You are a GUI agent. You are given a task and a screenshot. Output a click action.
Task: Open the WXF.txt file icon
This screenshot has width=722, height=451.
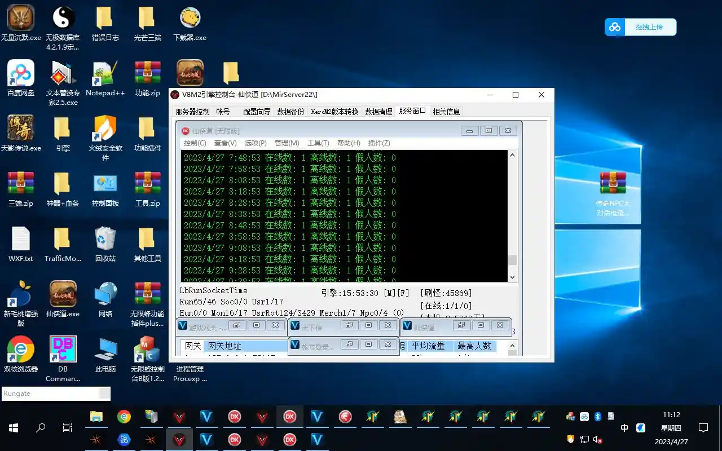[21, 244]
